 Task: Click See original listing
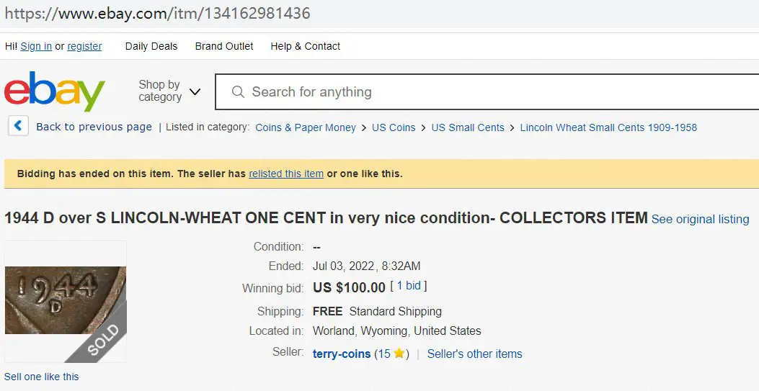tap(700, 219)
